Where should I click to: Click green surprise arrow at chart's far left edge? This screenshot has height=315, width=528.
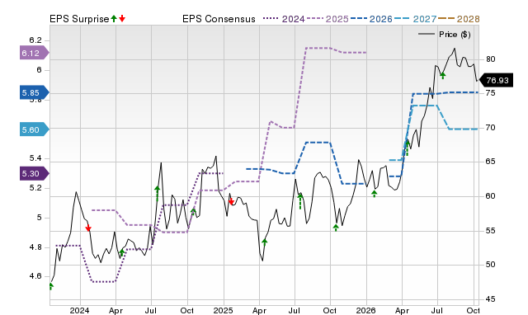click(51, 286)
